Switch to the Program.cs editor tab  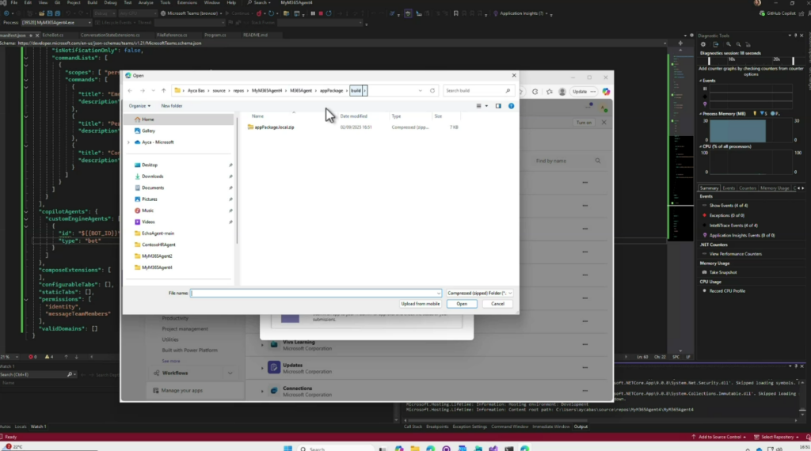click(x=215, y=35)
